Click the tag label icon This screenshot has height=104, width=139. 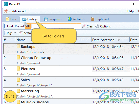pos(20,33)
